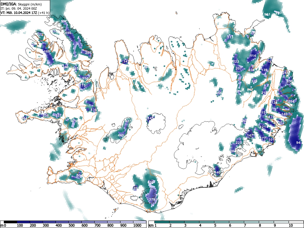This screenshot has width=304, height=228.
Task: Click the 'km' unit label on the legend
Action: tap(151, 226)
